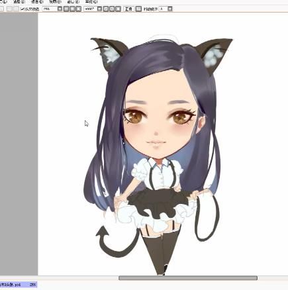Click the redo arrow icon in toolbar
Screen dimensions: 288x290
coord(16,9)
